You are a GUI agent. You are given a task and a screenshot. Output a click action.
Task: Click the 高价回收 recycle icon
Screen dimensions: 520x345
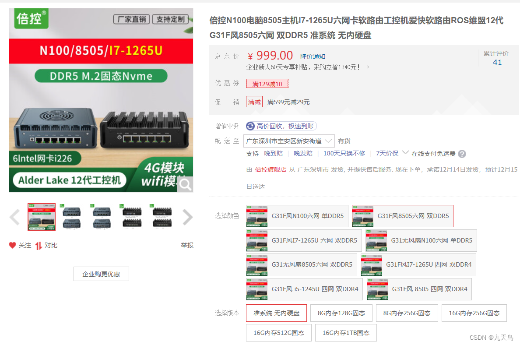pos(250,126)
